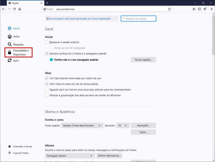The width and height of the screenshot is (215, 162).
Task: Click the Pesquisa magnifier icon
Action: coord(9,44)
